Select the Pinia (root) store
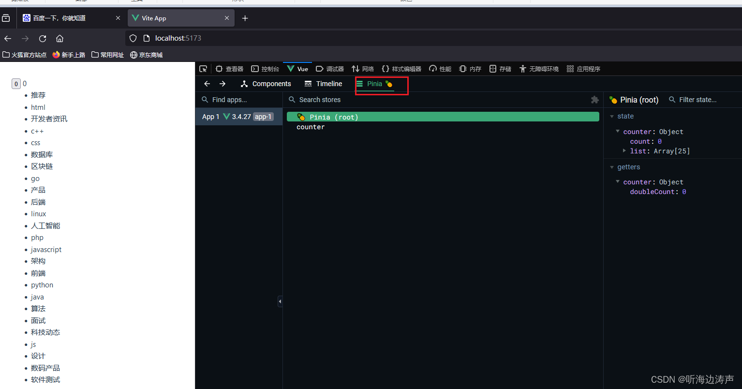Viewport: 742px width, 389px height. 443,117
